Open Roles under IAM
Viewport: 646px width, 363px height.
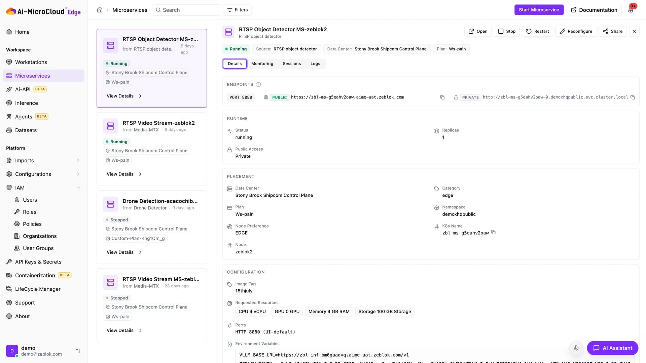(47, 212)
